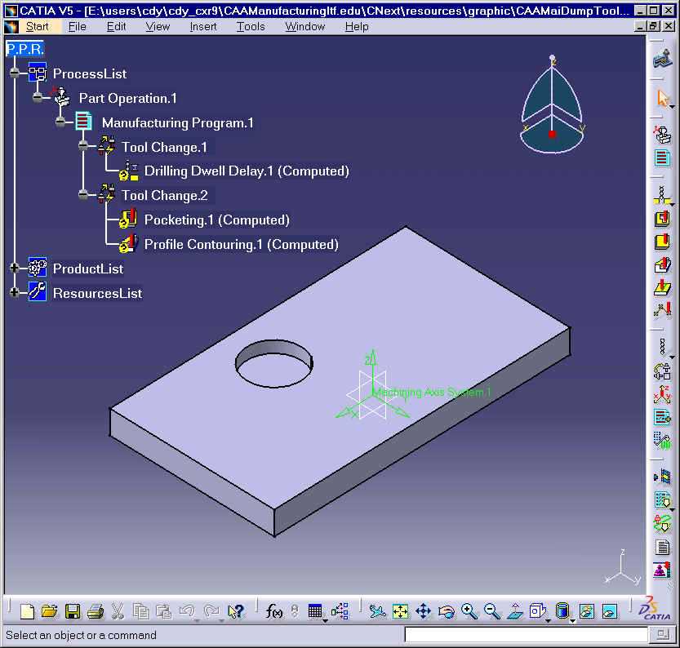Click the Select arrow tool
680x648 pixels.
tap(662, 98)
